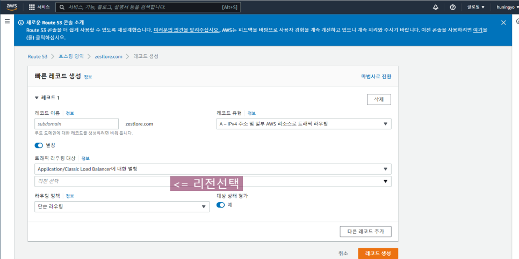Go to 호스팅 영역 breadcrumb
The image size is (519, 259).
pyautogui.click(x=71, y=56)
